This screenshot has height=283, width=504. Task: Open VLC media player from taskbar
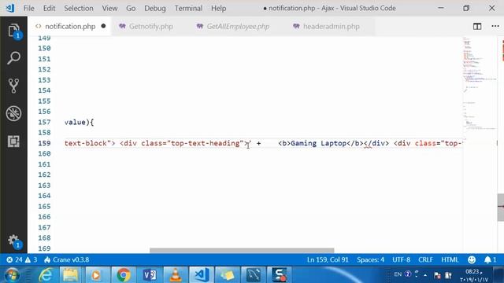click(176, 275)
